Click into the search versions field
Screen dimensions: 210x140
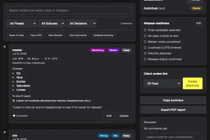(69, 10)
